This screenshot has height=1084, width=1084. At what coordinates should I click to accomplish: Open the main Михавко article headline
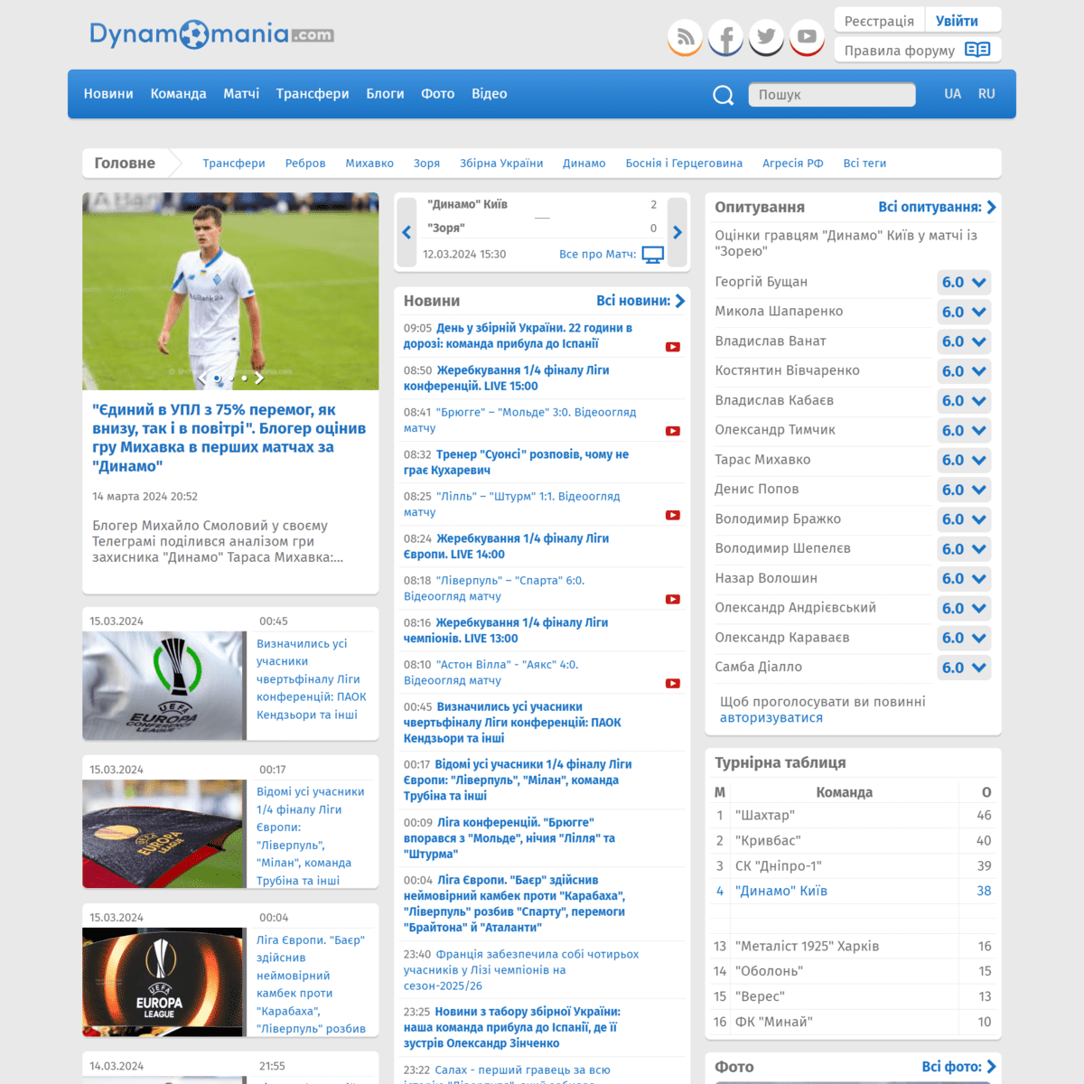tap(229, 437)
